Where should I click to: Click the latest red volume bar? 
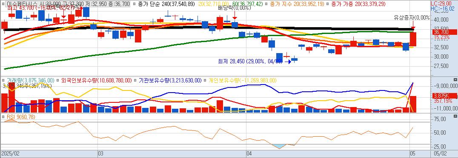point(413,104)
